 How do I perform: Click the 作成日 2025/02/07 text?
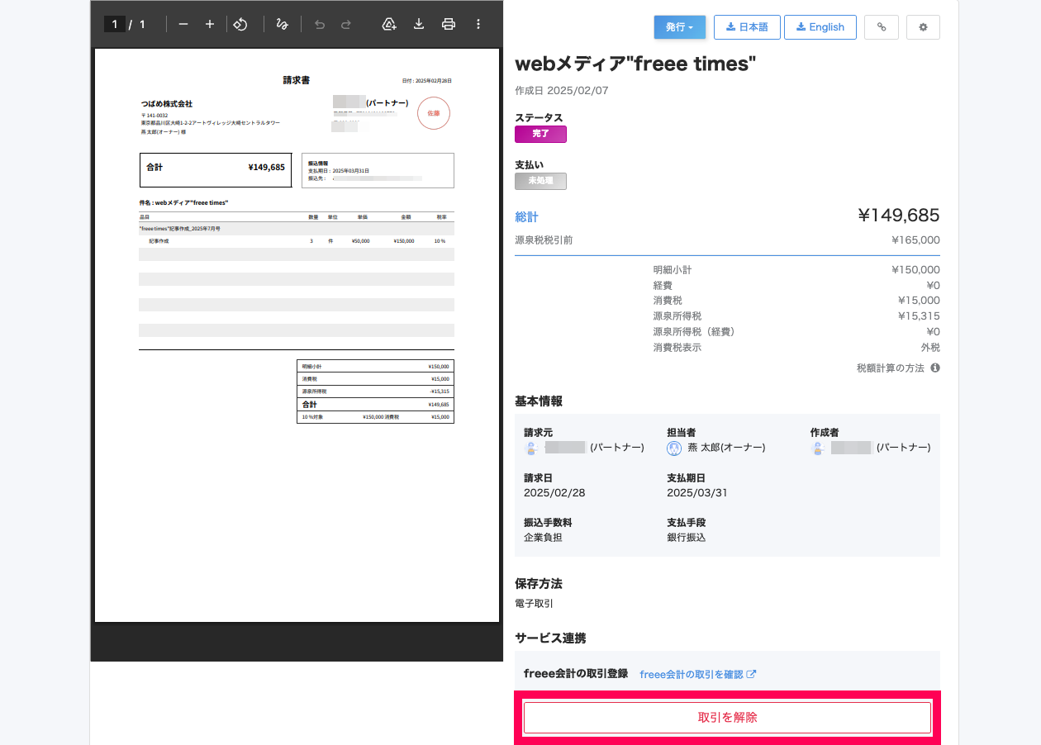[561, 91]
